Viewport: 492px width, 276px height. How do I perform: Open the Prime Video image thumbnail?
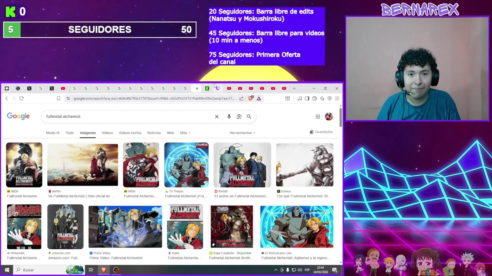tap(125, 227)
